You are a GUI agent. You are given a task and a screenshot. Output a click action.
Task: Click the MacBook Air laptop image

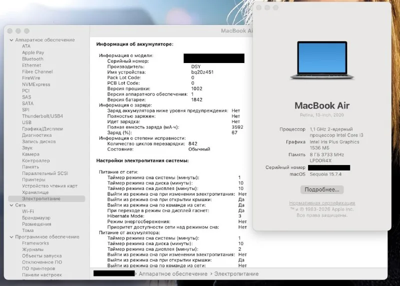point(322,60)
